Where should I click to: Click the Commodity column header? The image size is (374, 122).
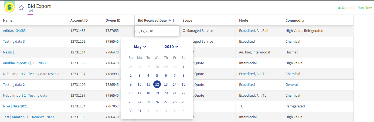coord(295,20)
